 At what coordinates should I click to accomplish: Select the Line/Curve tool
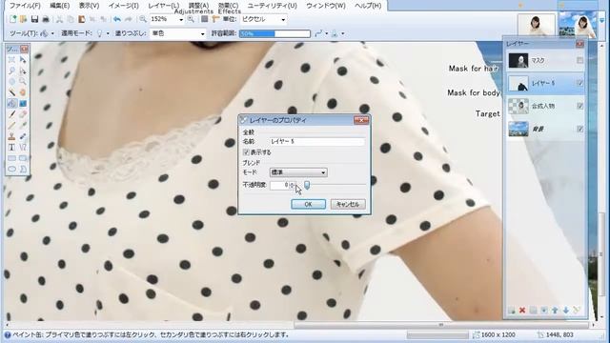click(23, 147)
